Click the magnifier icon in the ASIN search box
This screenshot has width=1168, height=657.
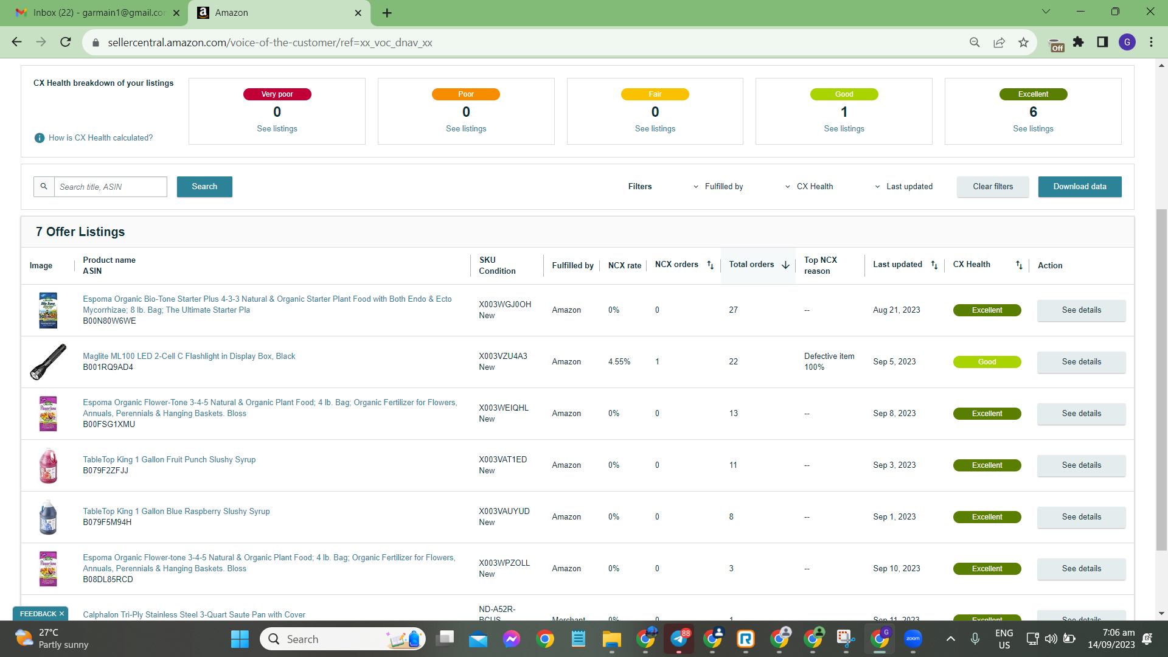(x=44, y=187)
